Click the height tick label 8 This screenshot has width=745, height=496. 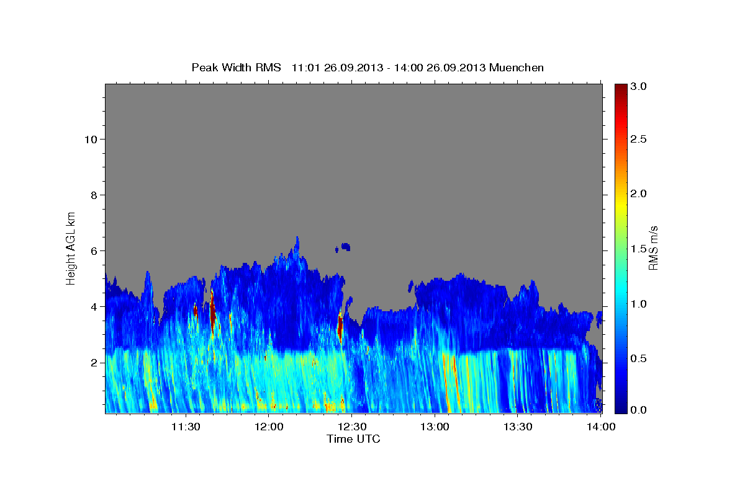pos(94,195)
